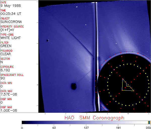This screenshot has width=151, height=129.
Task: Click the colorbar tick label 191
Action: click(x=118, y=127)
